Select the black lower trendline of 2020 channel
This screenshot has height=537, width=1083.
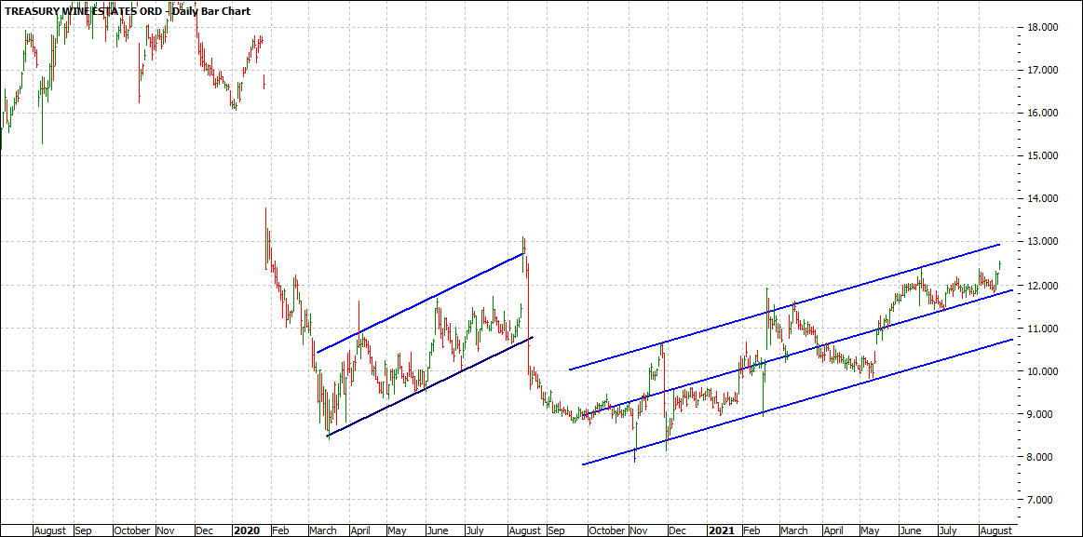429,388
